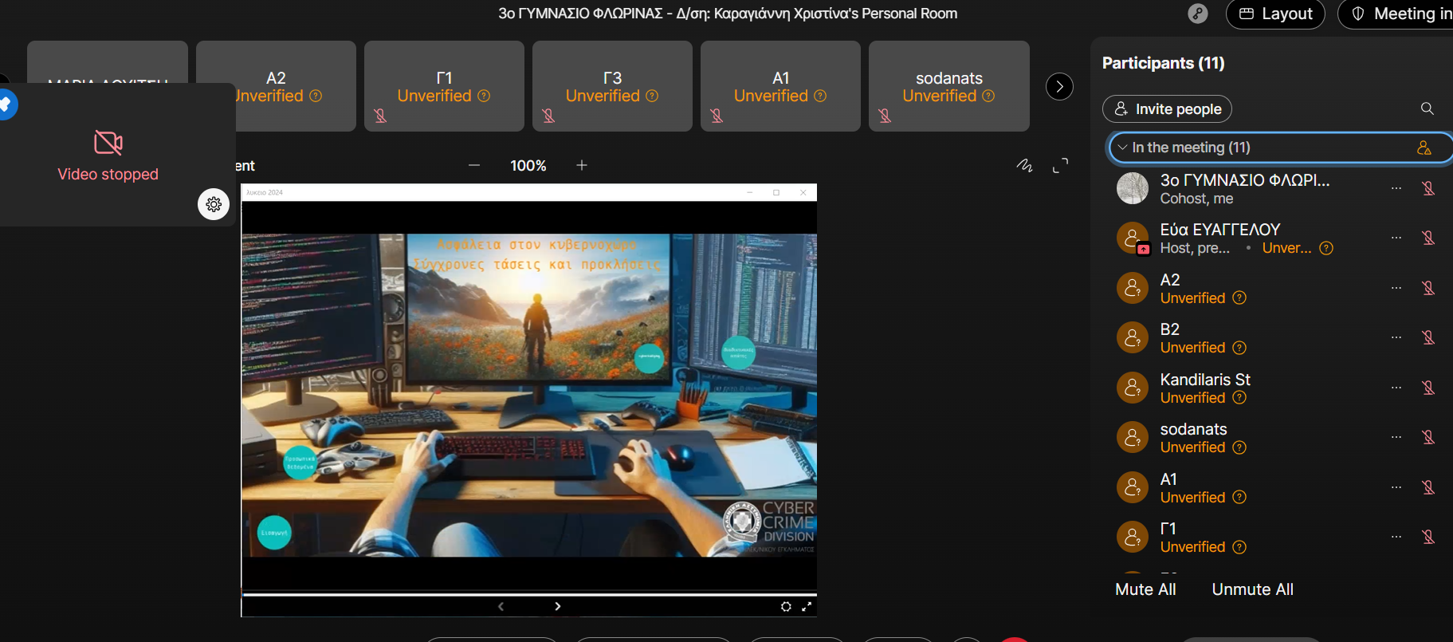The height and width of the screenshot is (642, 1453).
Task: Open participant sorting icon in meeting header
Action: point(1424,148)
